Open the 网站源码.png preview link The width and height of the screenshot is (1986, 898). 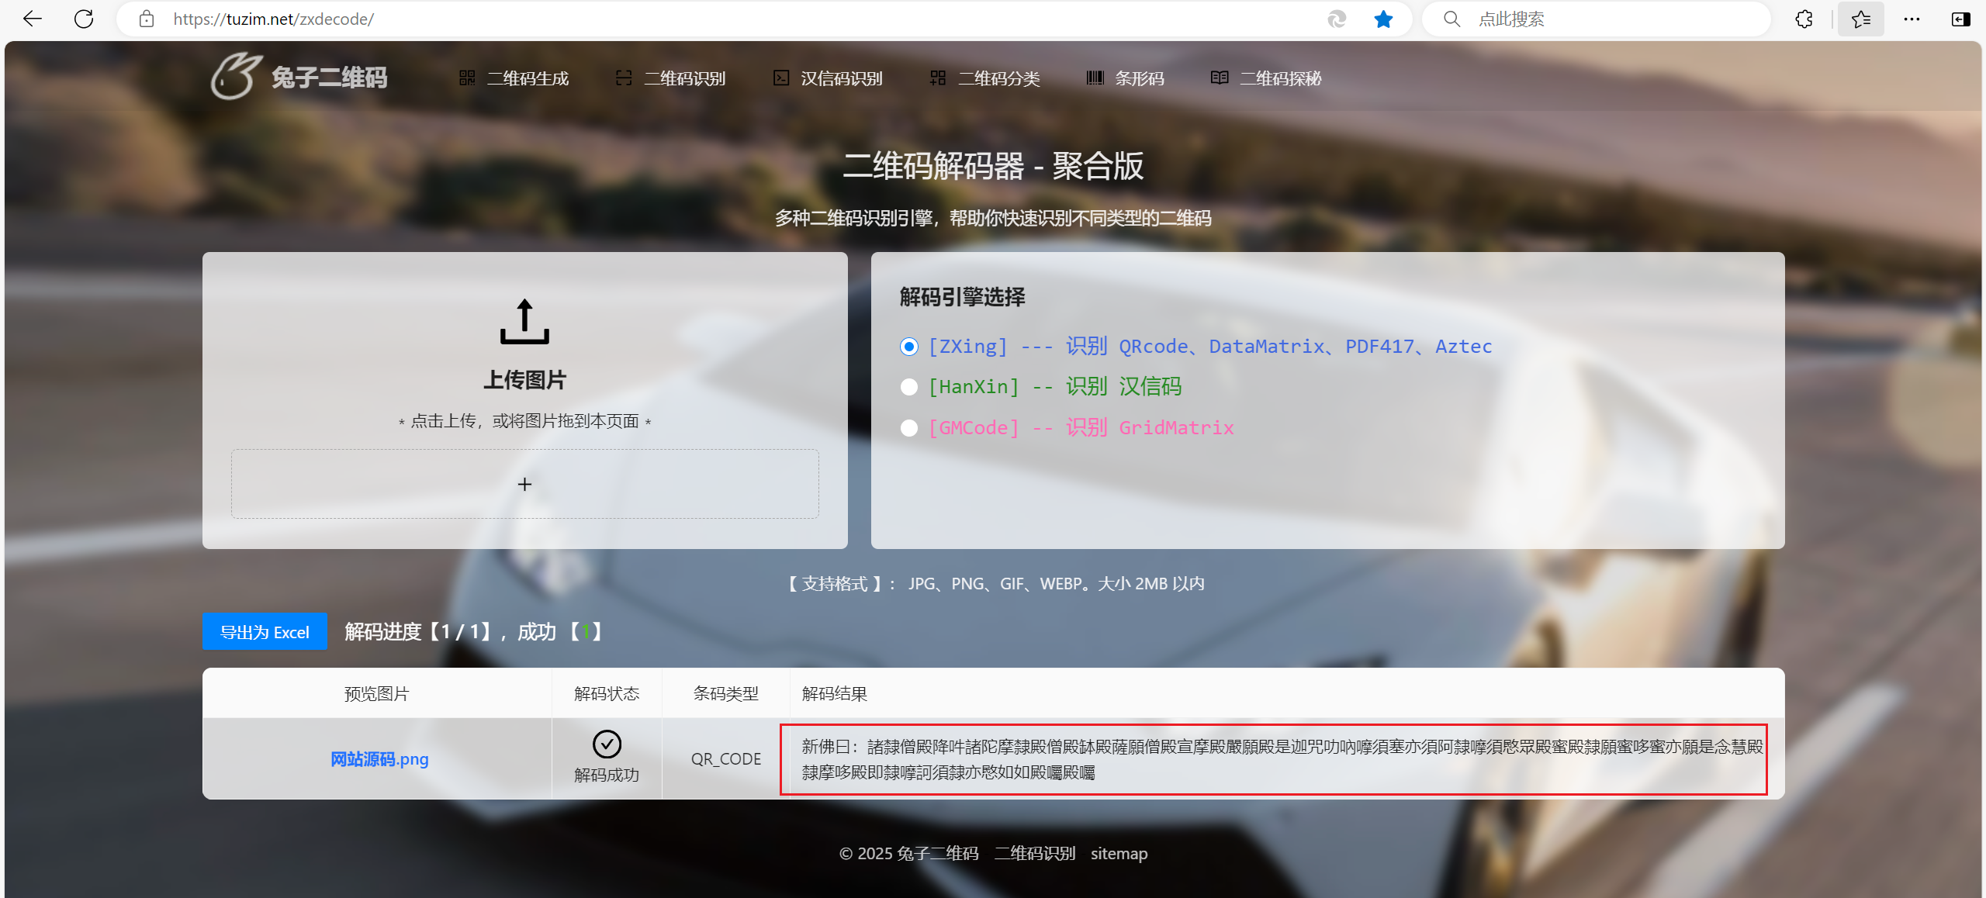coord(379,759)
